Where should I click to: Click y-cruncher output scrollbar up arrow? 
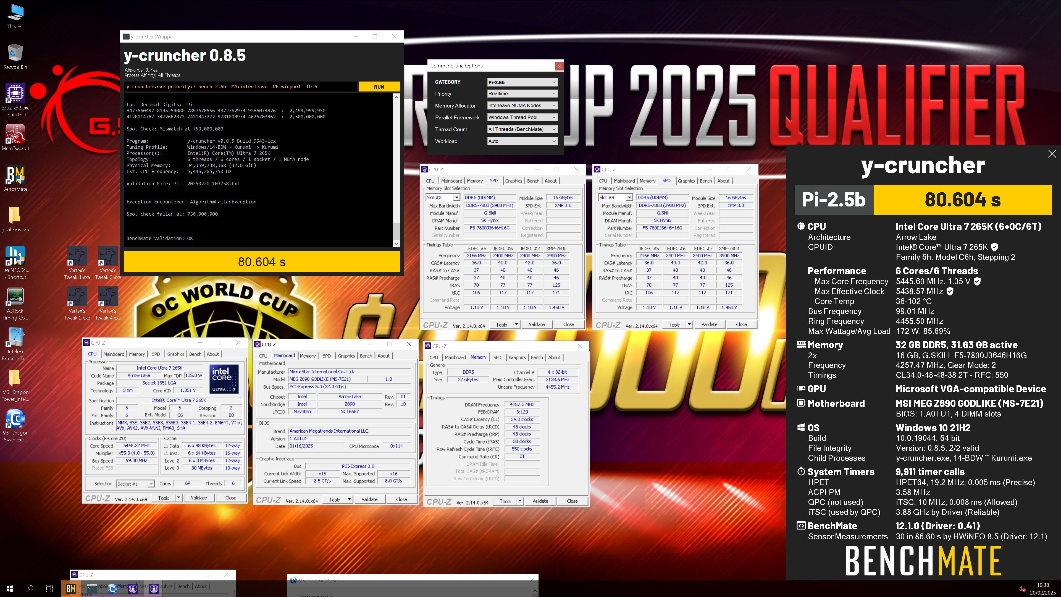[x=396, y=98]
